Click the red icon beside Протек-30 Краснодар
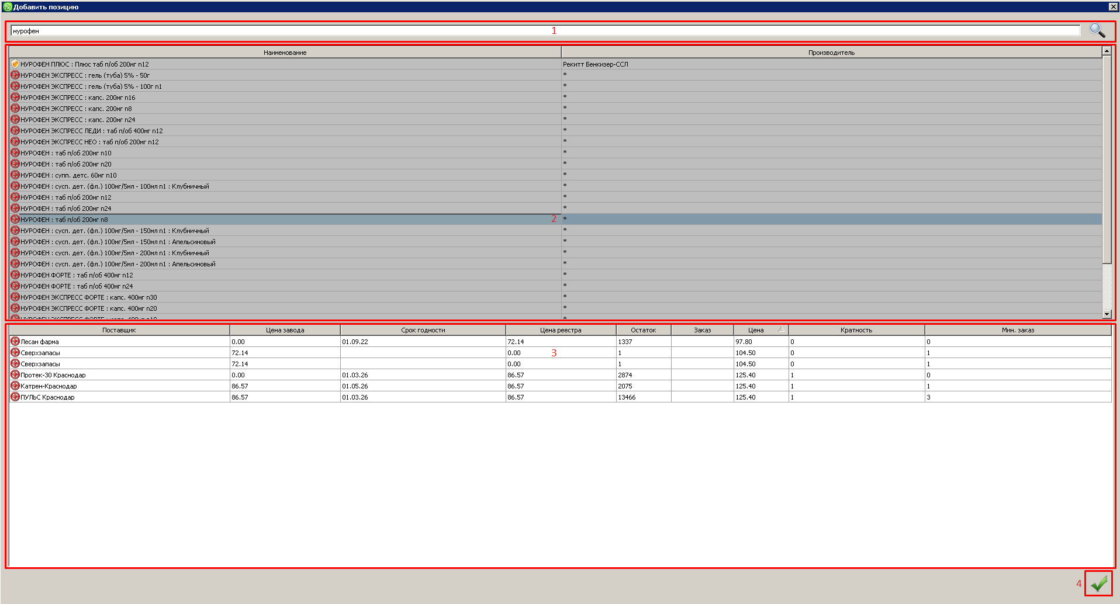This screenshot has height=604, width=1120. [x=15, y=375]
